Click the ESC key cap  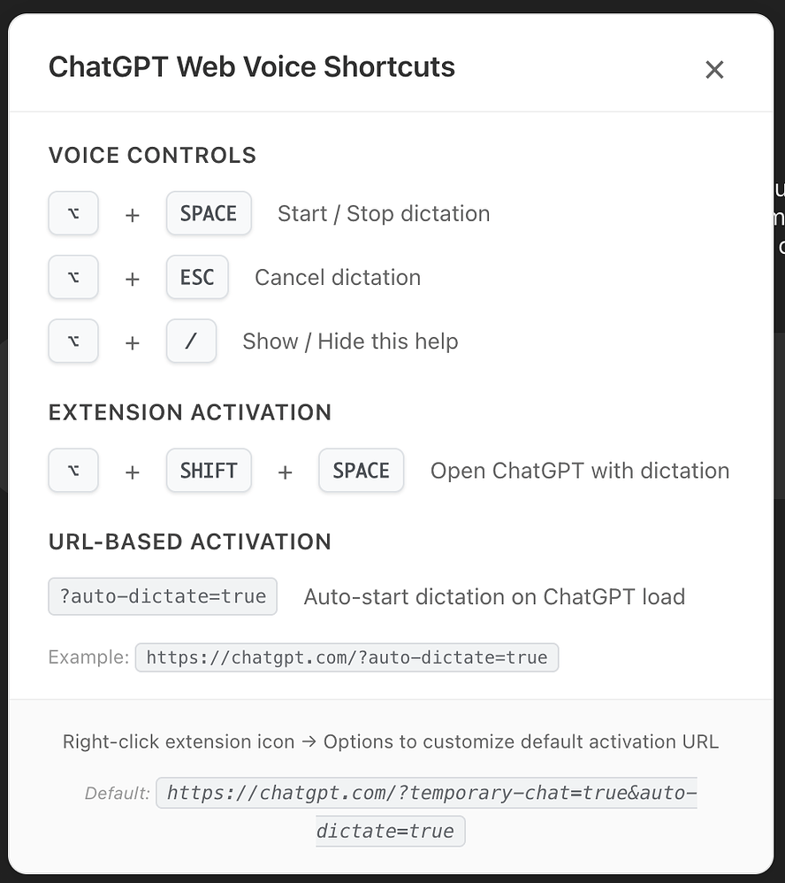coord(196,277)
